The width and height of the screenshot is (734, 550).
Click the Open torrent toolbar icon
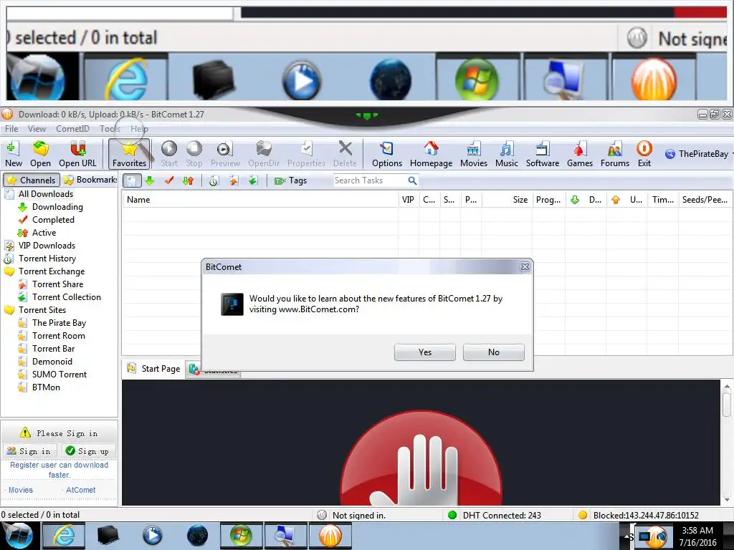40,154
